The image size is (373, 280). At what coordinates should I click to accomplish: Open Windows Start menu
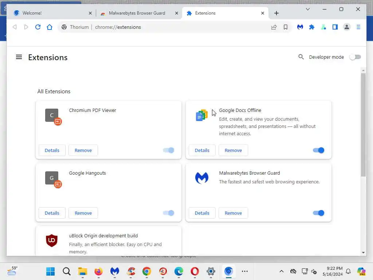[x=50, y=271]
